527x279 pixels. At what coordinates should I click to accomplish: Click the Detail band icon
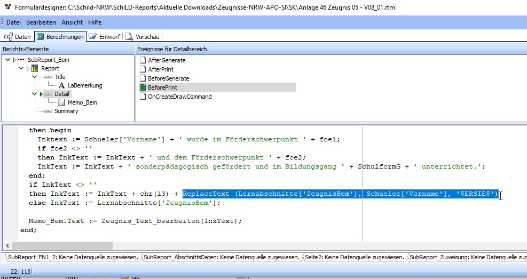click(x=48, y=94)
